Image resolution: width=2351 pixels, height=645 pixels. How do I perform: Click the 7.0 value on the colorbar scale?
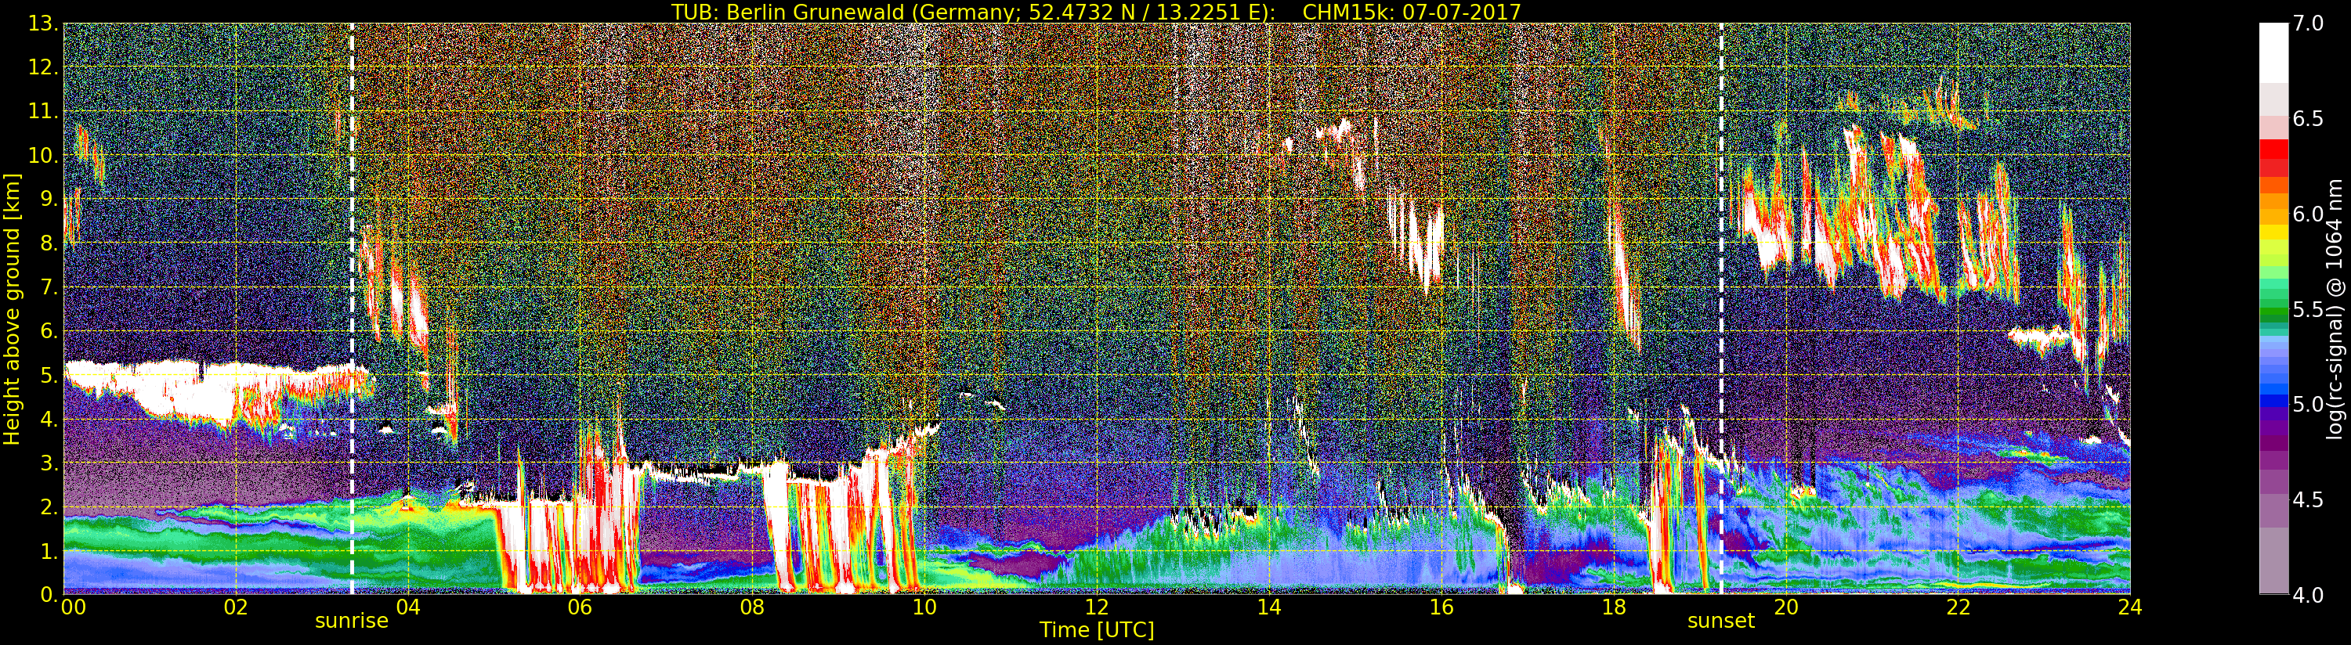[2308, 23]
